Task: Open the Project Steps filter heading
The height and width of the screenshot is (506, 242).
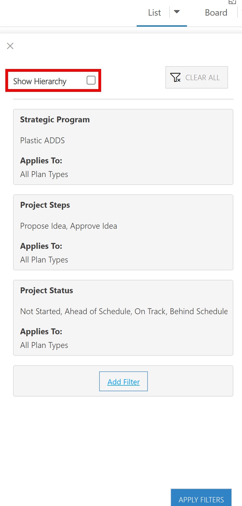Action: (45, 205)
